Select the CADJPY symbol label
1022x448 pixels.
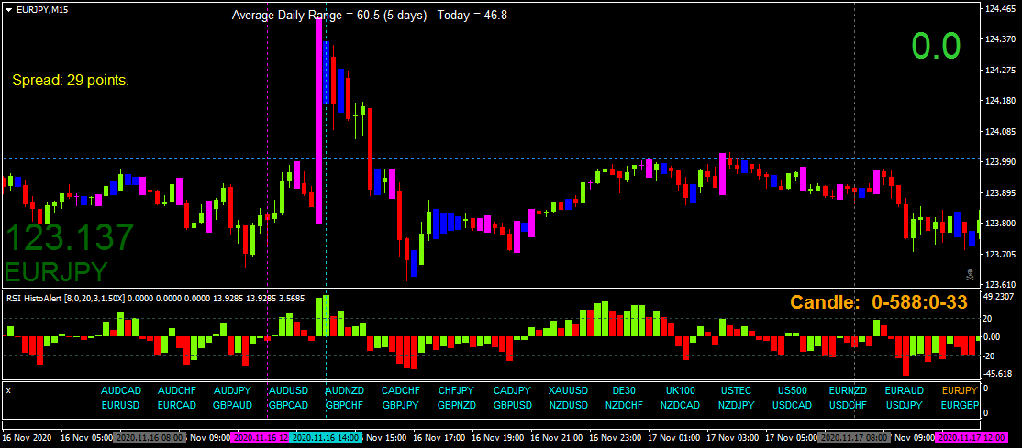point(512,391)
